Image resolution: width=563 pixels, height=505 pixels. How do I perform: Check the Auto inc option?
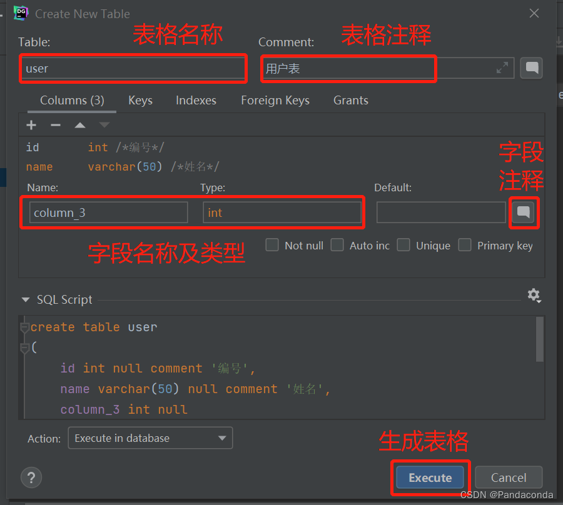[x=337, y=245]
